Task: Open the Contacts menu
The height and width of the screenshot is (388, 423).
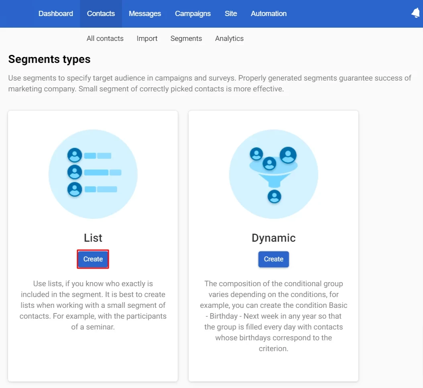Action: (x=101, y=14)
